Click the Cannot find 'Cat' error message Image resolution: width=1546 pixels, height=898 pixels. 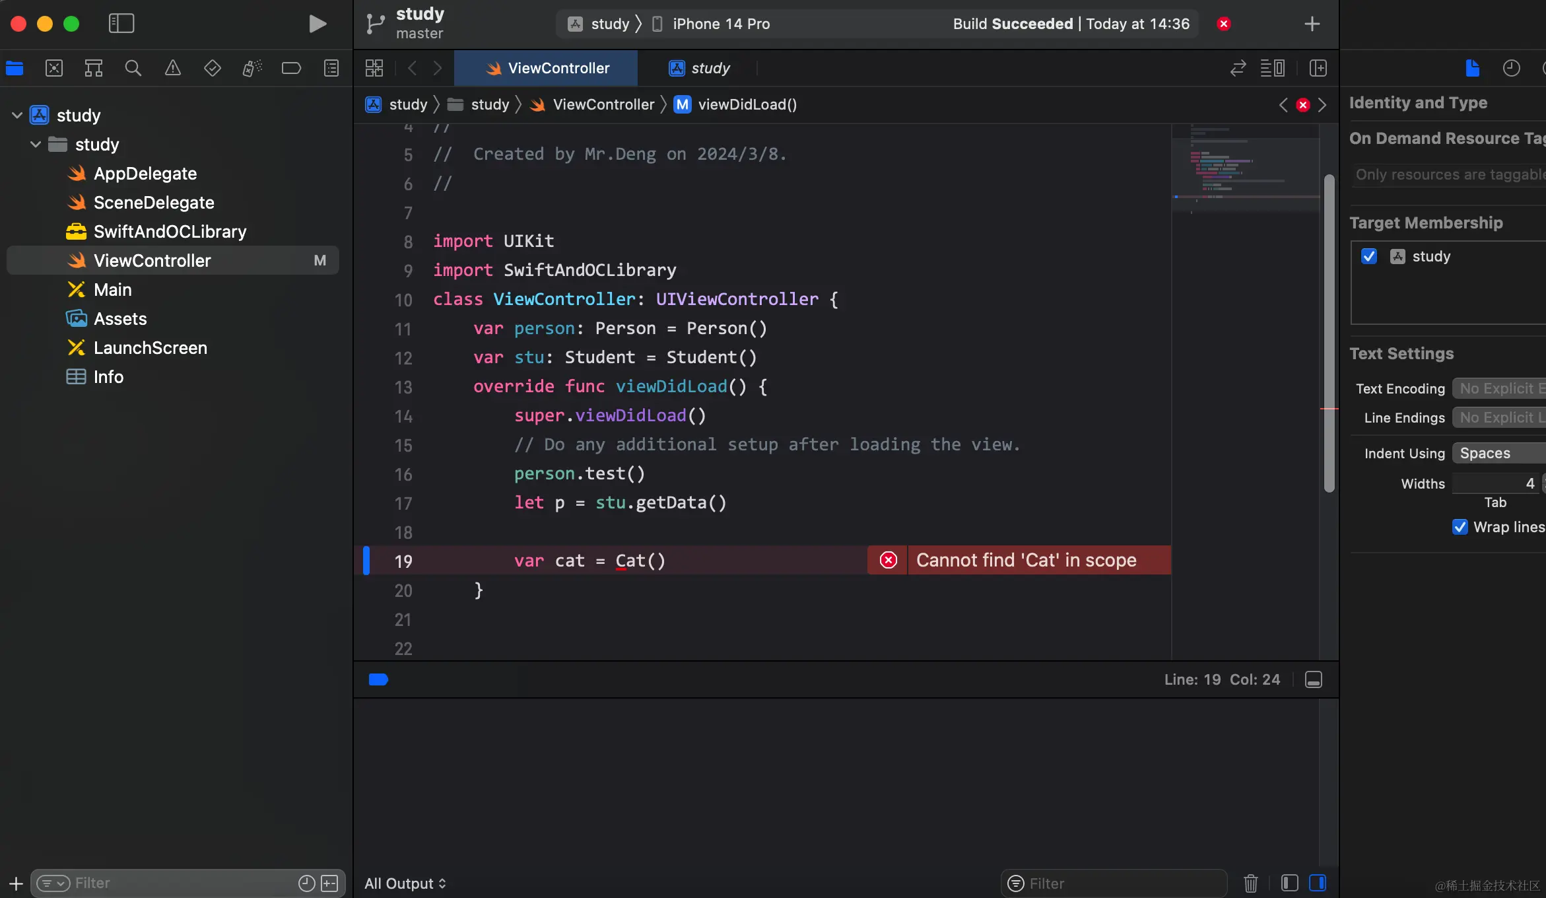coord(1026,561)
